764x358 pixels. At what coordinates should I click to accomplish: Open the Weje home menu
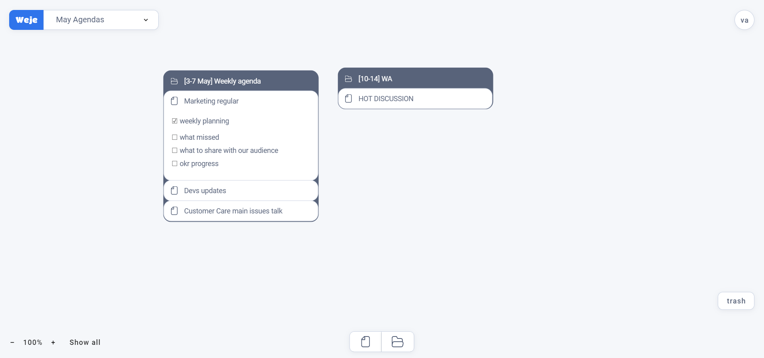point(26,20)
